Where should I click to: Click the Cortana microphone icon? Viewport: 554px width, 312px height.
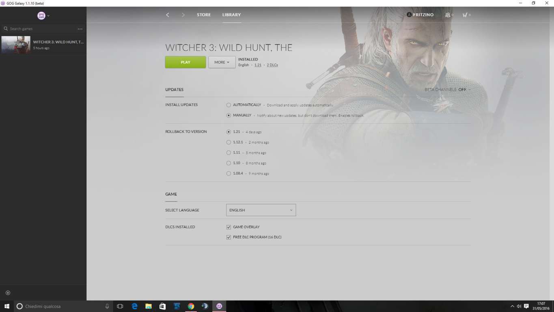107,306
